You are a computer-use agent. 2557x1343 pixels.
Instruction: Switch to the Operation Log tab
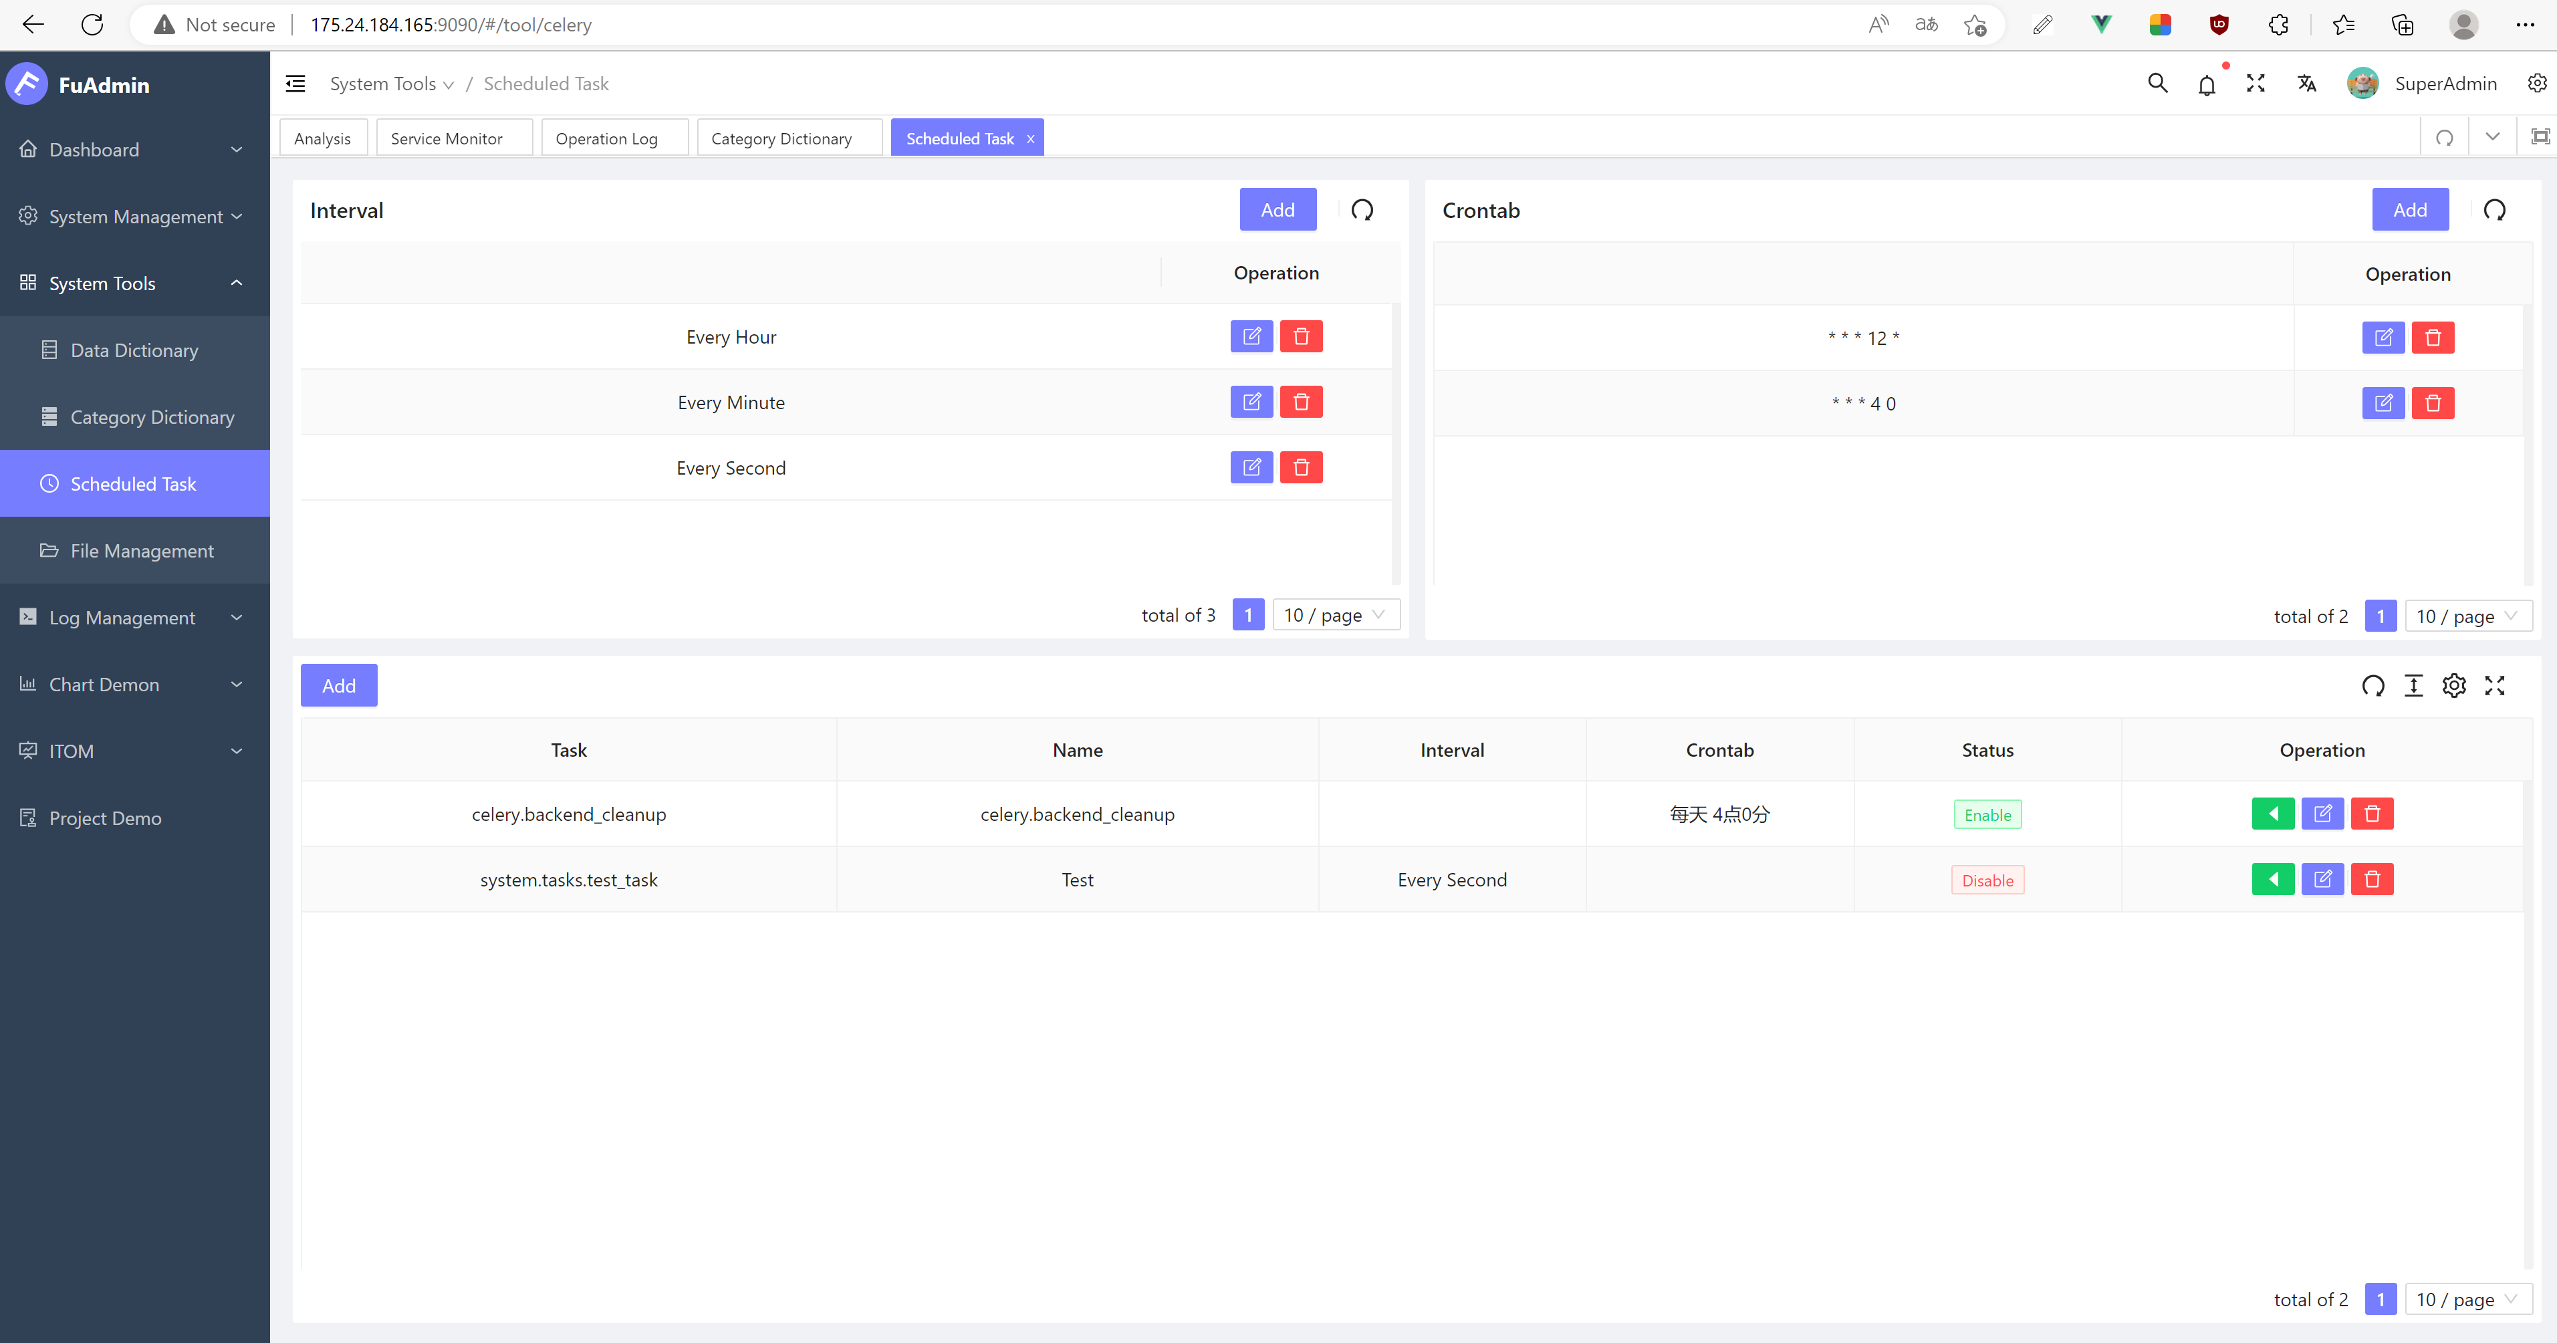coord(606,139)
